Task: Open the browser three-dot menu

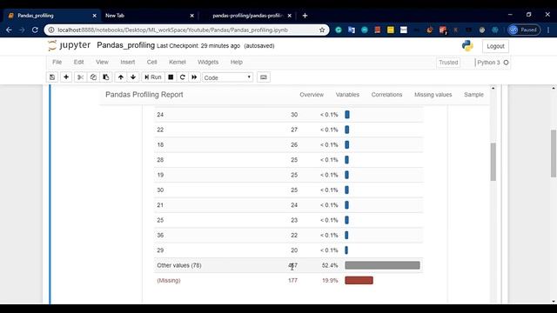Action: coord(548,30)
